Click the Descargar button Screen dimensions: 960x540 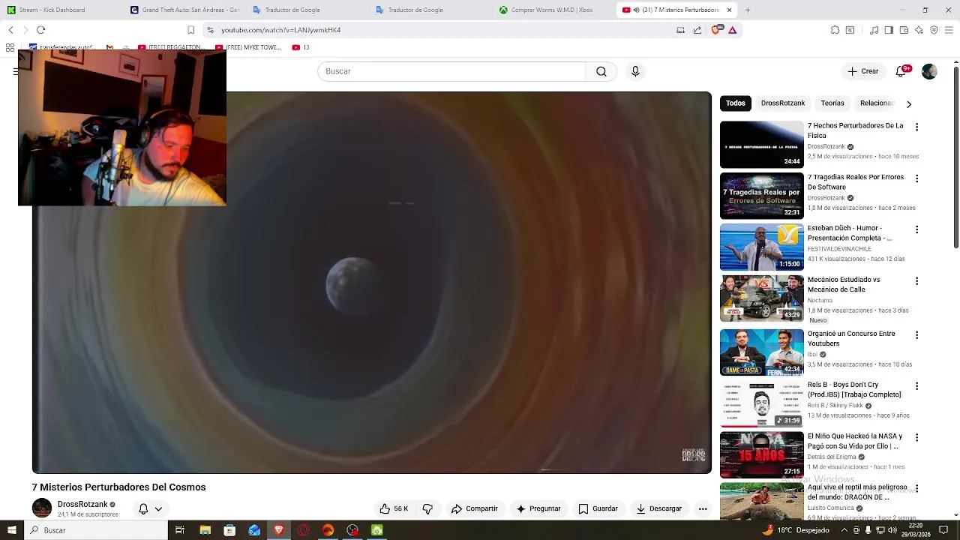click(x=658, y=508)
